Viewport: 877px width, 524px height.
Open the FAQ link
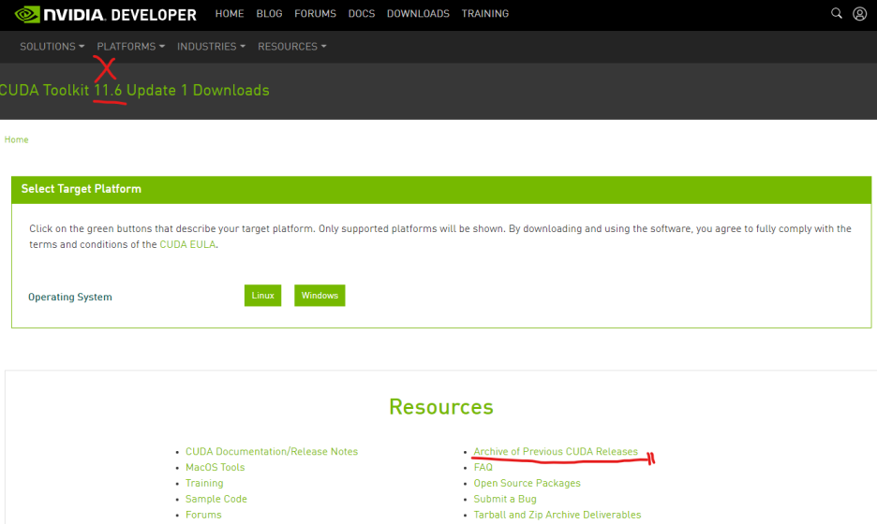(483, 467)
